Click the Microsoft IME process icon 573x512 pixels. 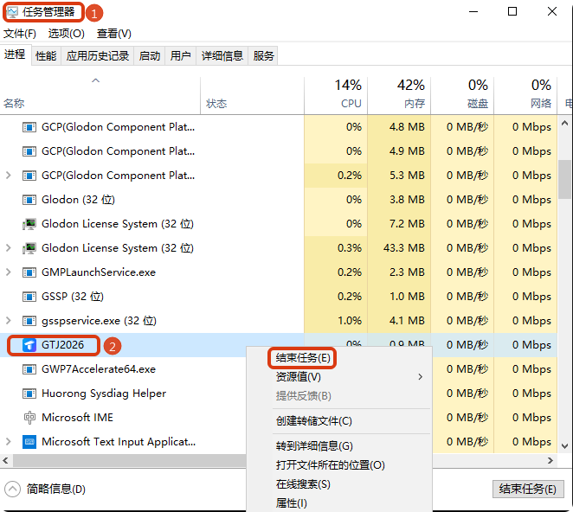tap(29, 418)
